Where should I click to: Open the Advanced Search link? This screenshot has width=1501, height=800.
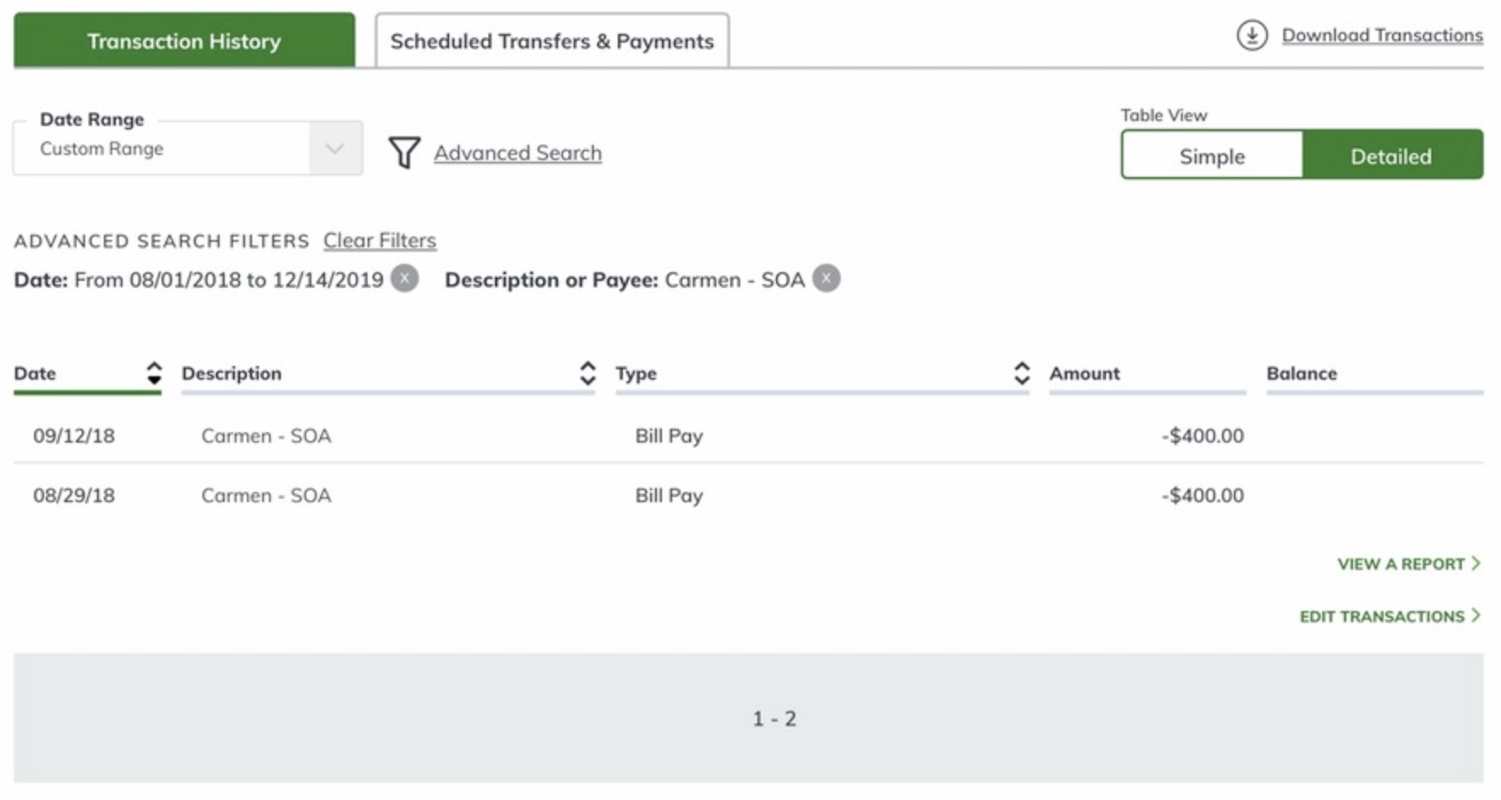coord(517,153)
